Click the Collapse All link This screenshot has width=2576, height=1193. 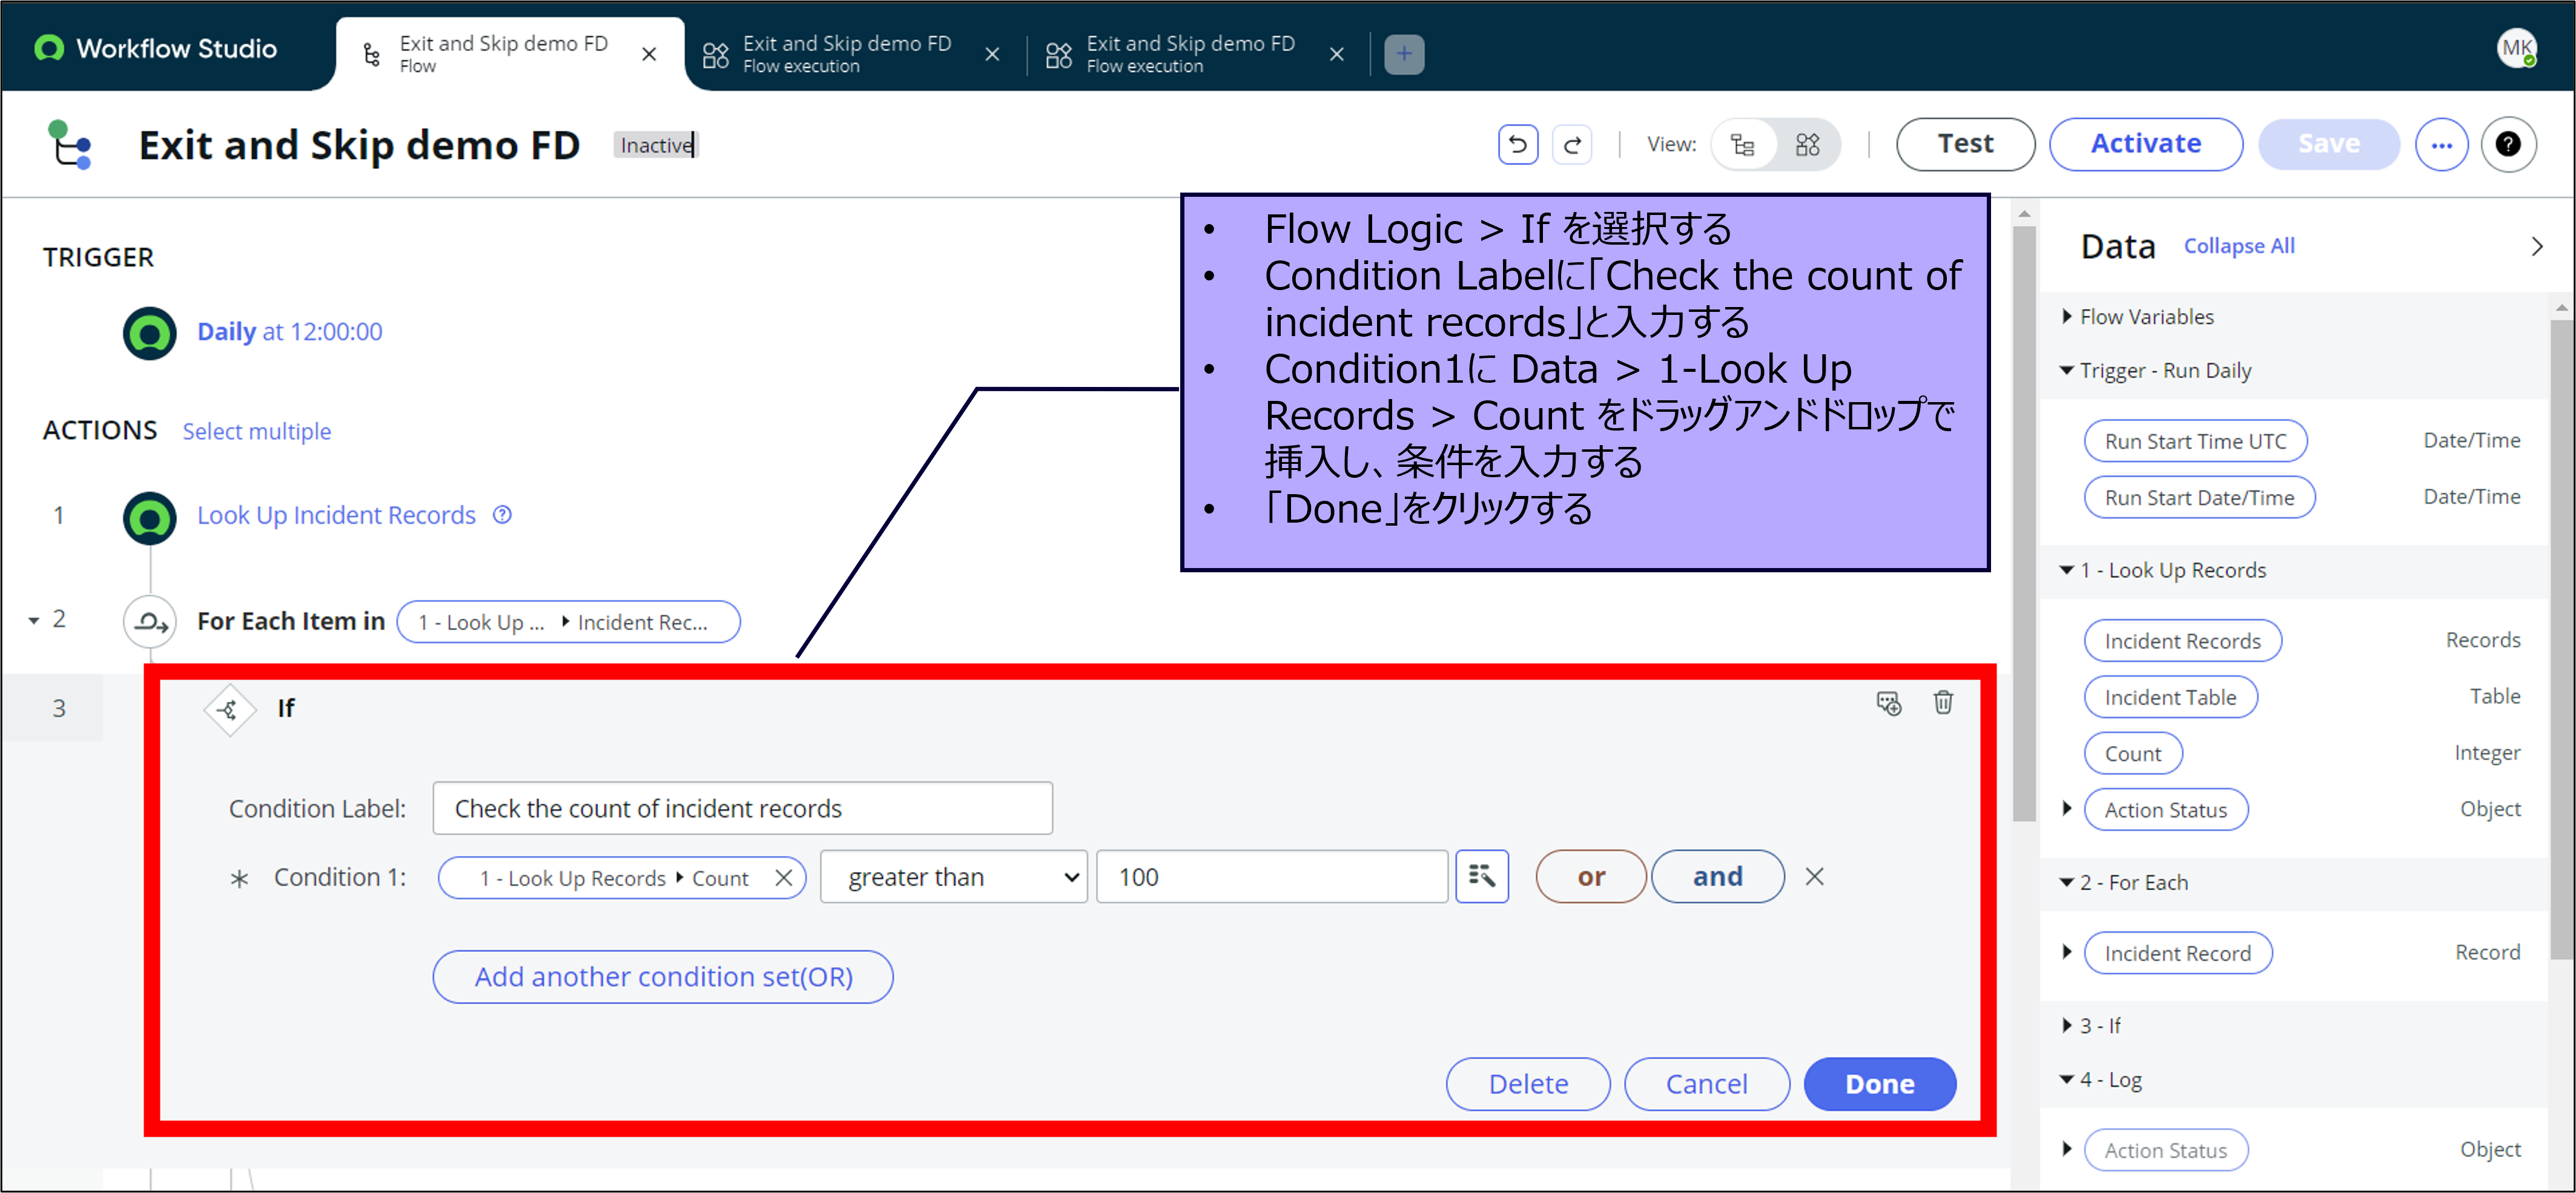(2238, 246)
